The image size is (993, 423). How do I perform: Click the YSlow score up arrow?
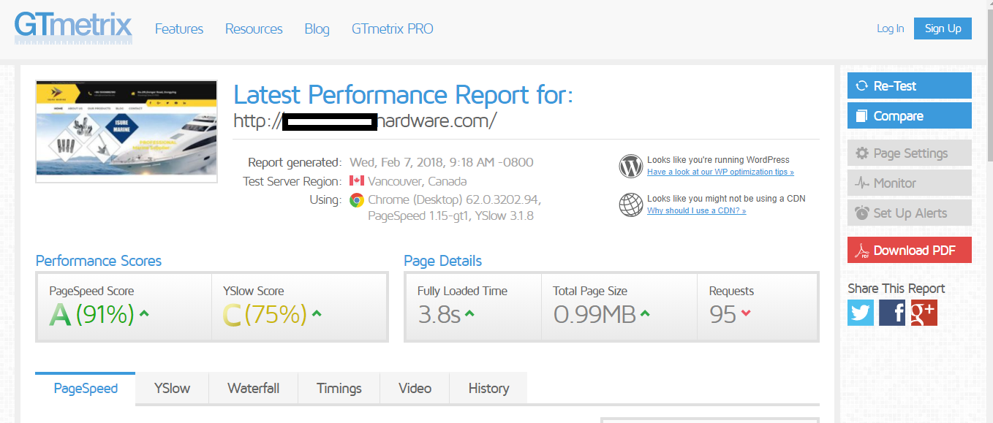point(317,314)
